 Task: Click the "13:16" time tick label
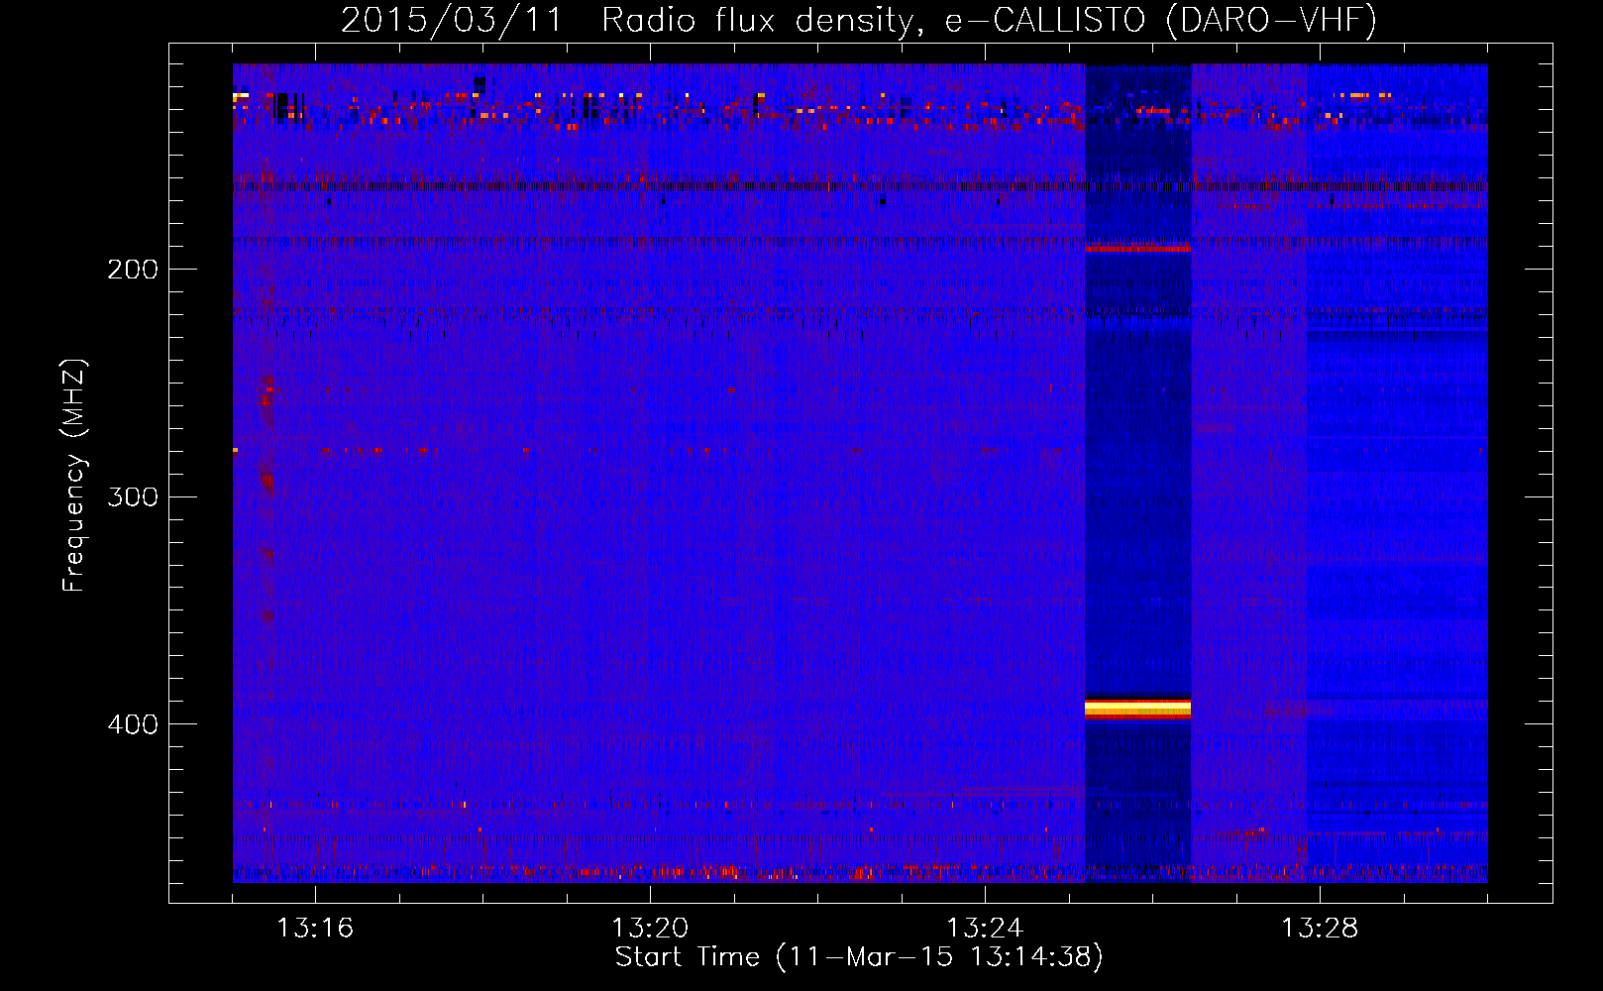[x=315, y=929]
